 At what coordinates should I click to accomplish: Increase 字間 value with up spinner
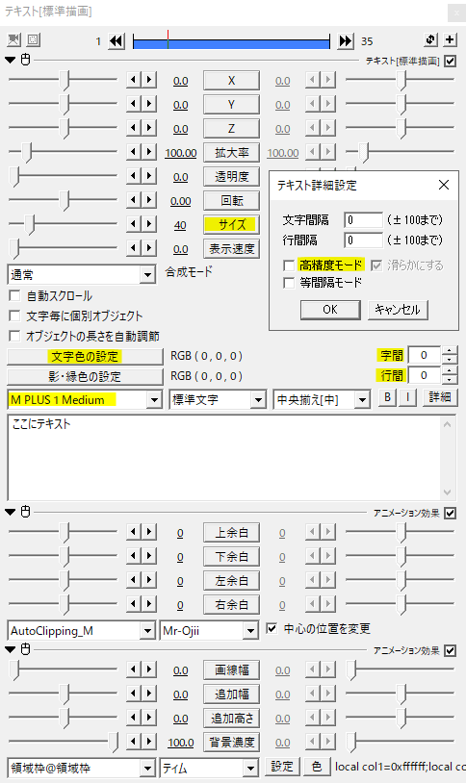point(450,351)
